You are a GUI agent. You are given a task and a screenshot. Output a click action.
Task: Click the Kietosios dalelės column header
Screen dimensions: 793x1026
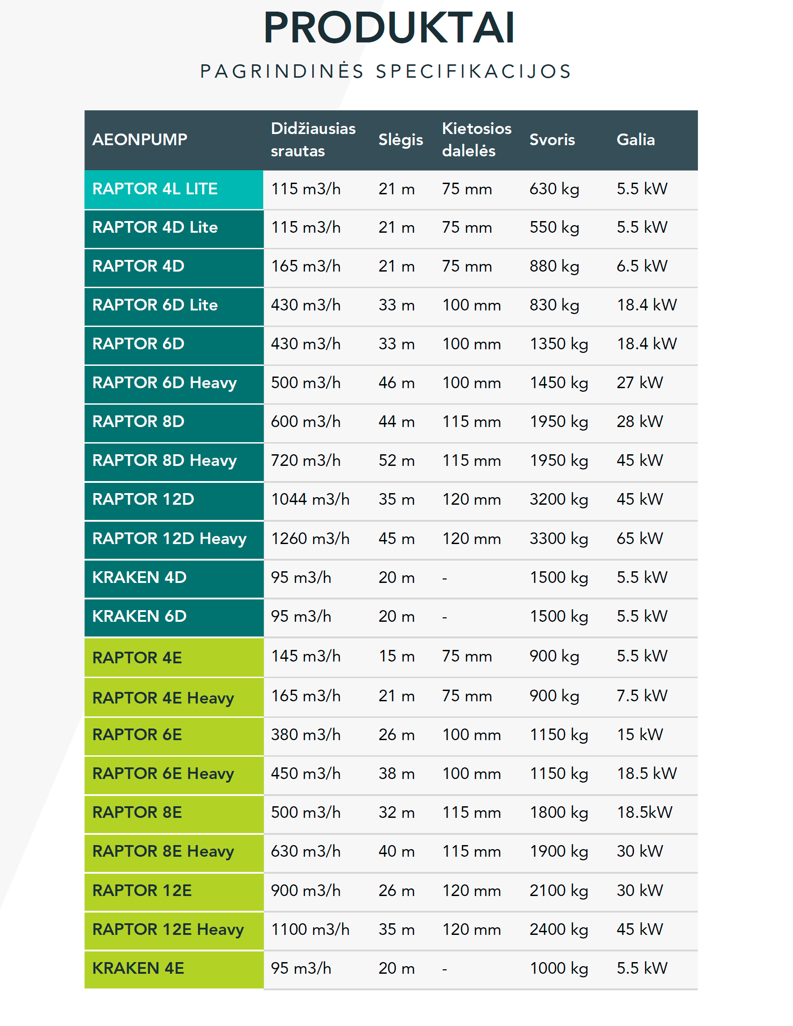pos(476,140)
